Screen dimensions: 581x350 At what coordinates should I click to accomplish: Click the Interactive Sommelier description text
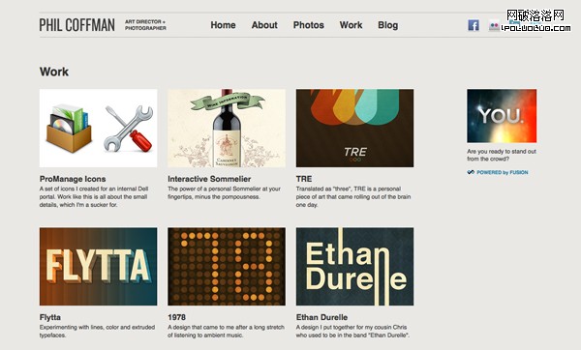point(225,192)
